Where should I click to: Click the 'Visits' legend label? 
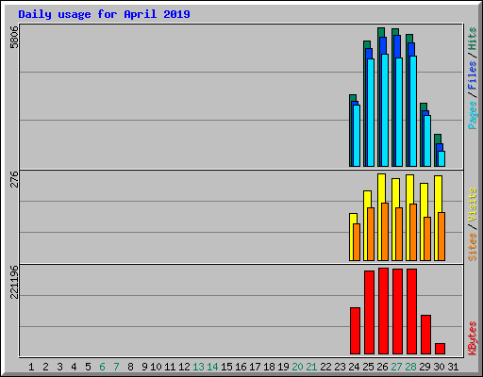(472, 205)
